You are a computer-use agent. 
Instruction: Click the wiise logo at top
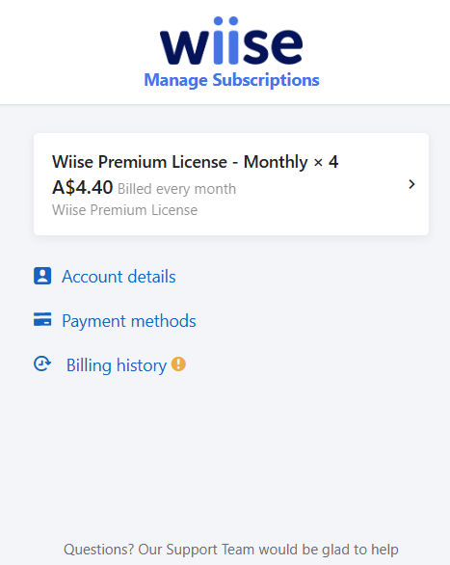click(x=231, y=40)
